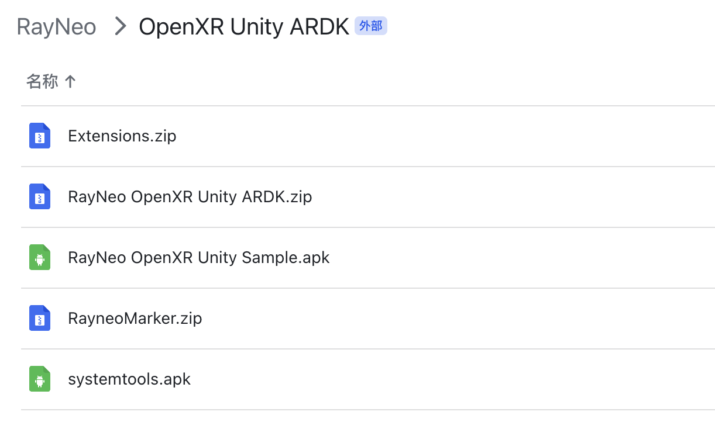Click the RayneoMarker.zip file icon

point(40,319)
